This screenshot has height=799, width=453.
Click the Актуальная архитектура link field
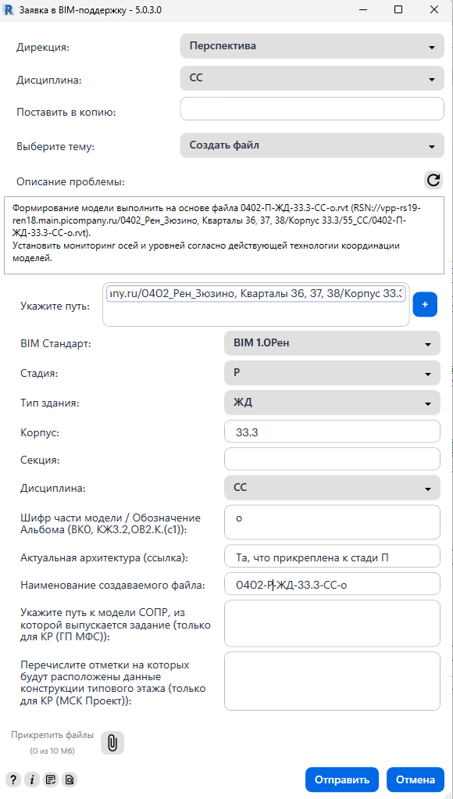(332, 556)
